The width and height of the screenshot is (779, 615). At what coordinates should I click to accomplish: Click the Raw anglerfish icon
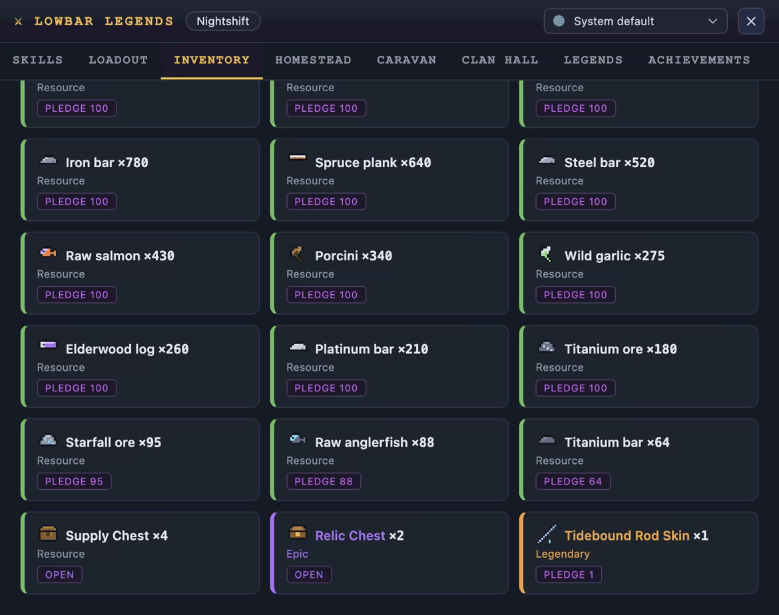click(298, 439)
